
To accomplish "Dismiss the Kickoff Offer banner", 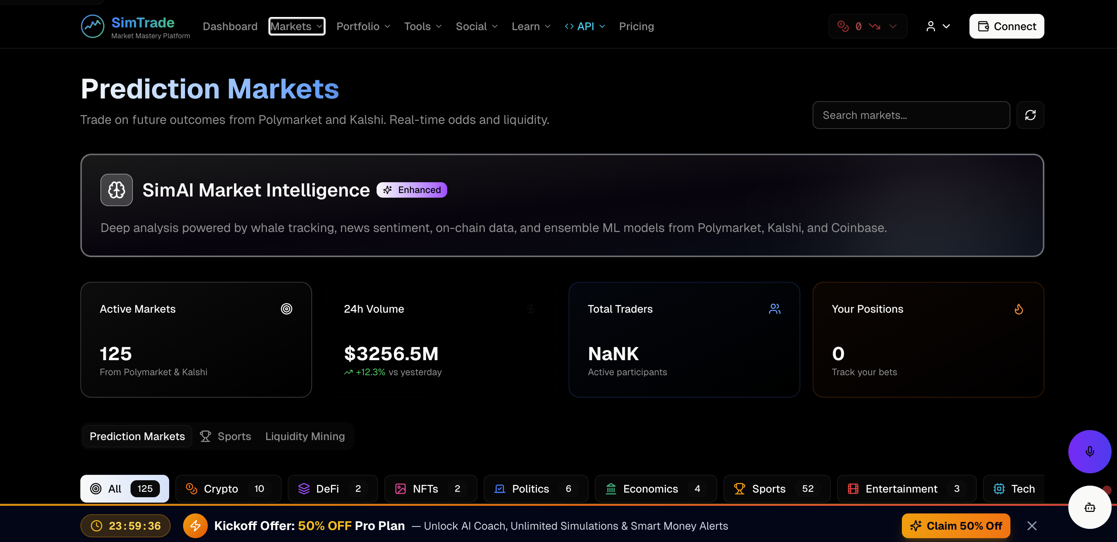I will pyautogui.click(x=1032, y=525).
